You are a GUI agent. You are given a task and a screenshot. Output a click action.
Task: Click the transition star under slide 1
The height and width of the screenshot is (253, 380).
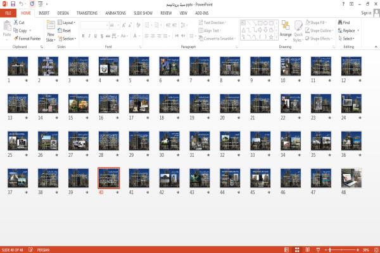click(x=26, y=80)
